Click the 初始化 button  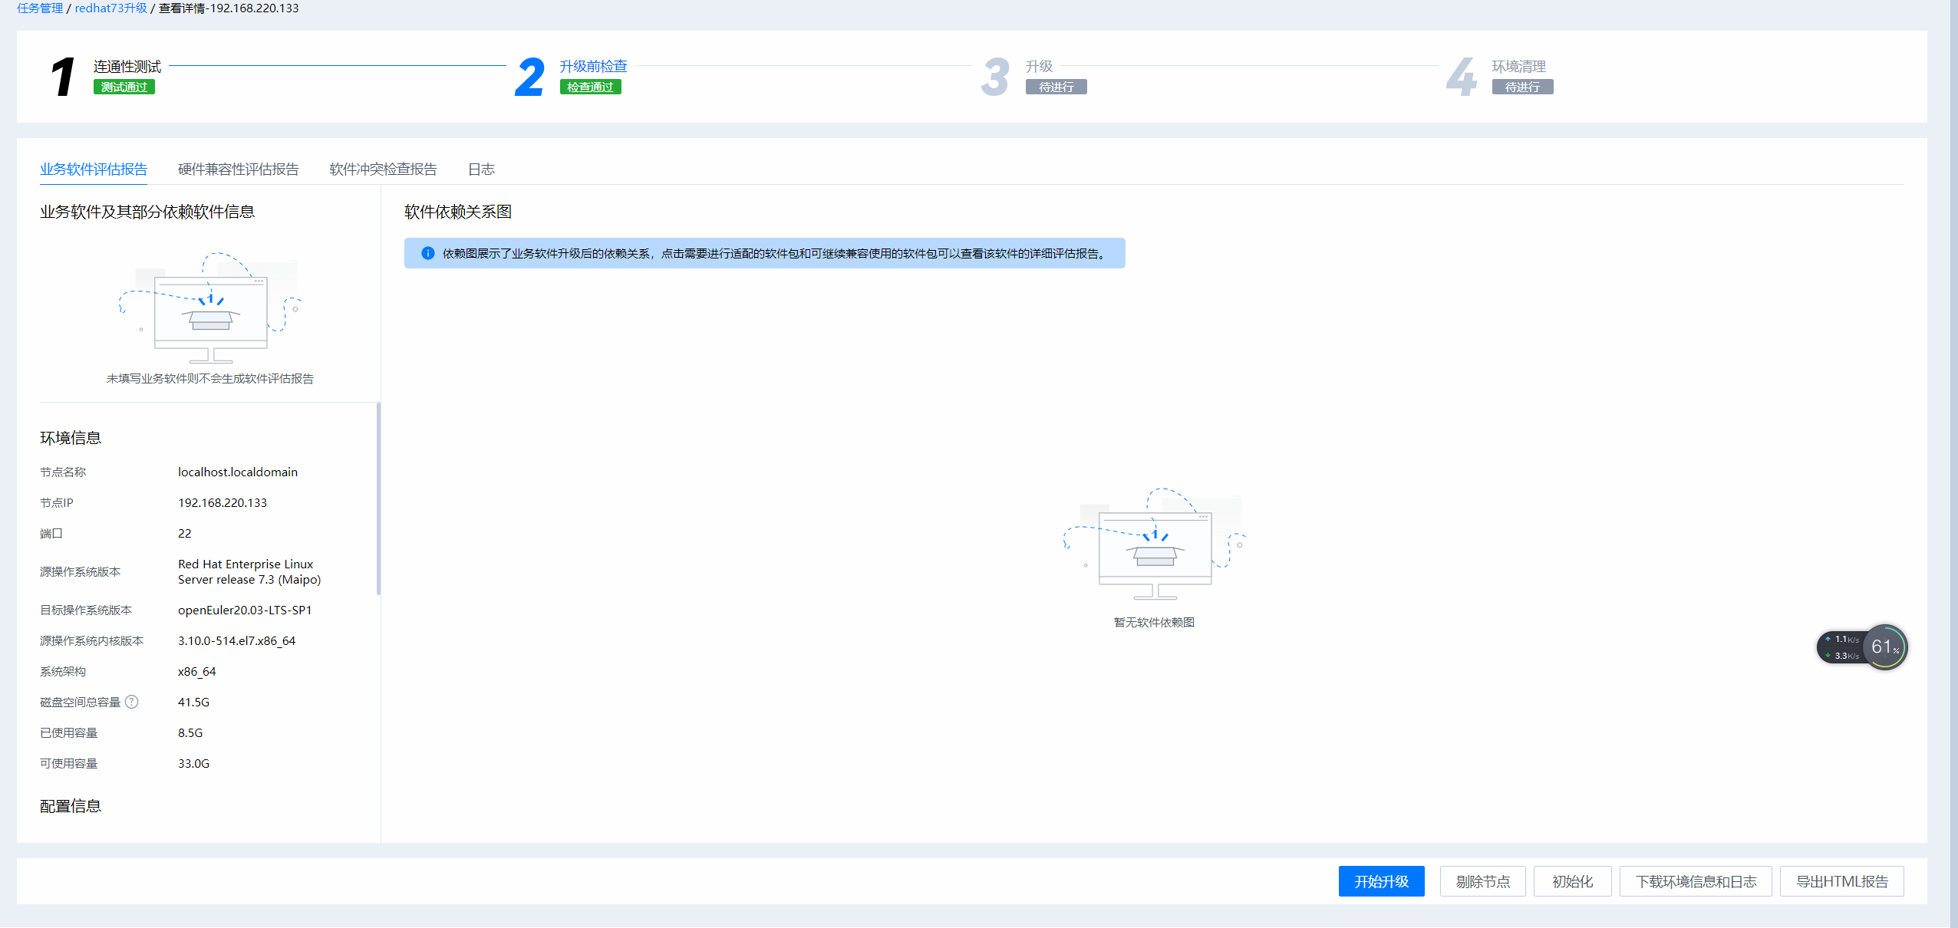pyautogui.click(x=1572, y=881)
